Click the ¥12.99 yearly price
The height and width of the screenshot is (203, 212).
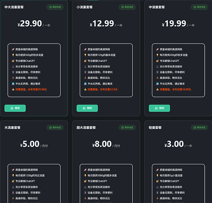click(x=106, y=24)
